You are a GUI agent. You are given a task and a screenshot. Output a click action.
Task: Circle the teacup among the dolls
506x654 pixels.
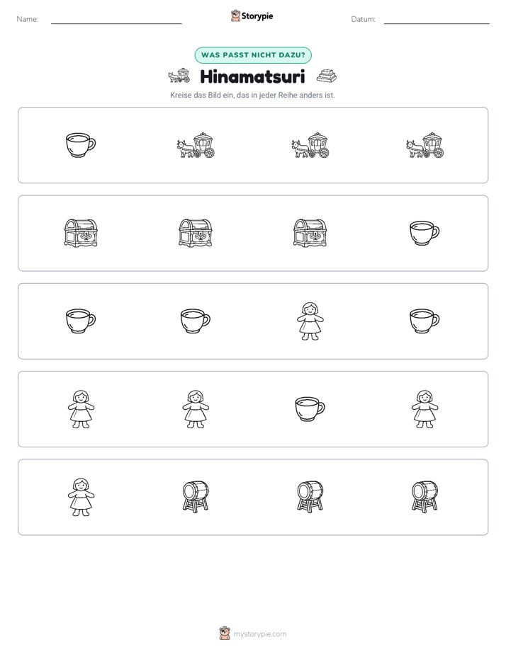[310, 409]
